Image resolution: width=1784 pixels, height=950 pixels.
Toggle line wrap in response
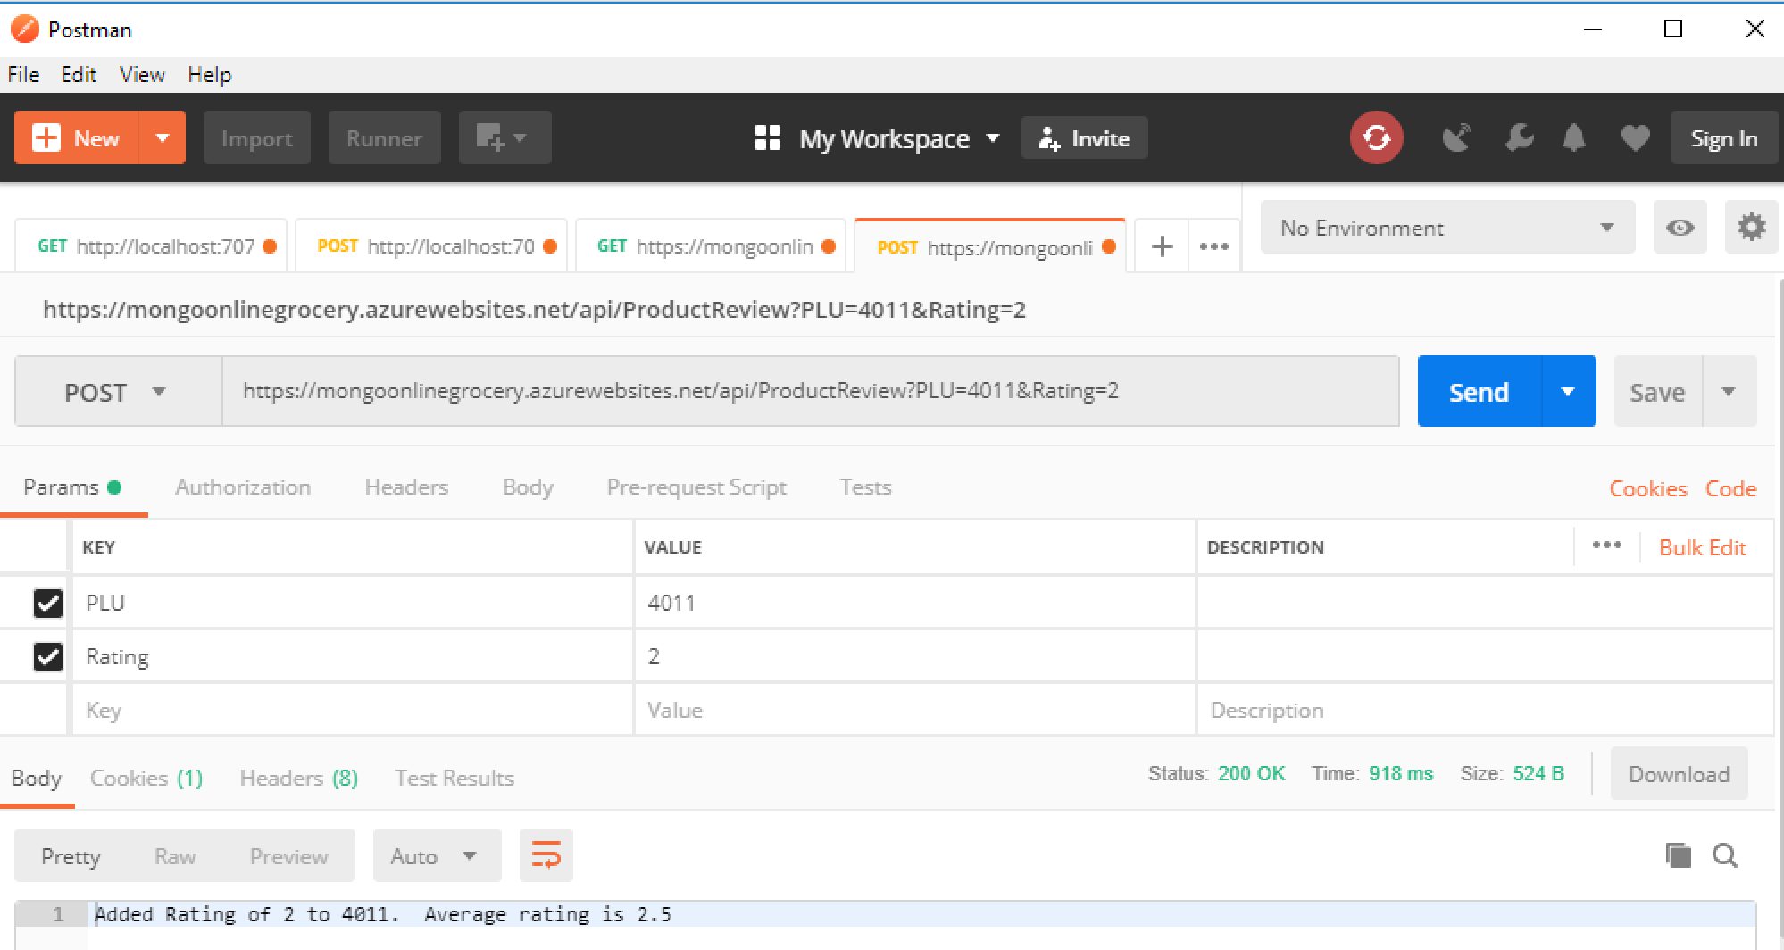click(x=546, y=855)
